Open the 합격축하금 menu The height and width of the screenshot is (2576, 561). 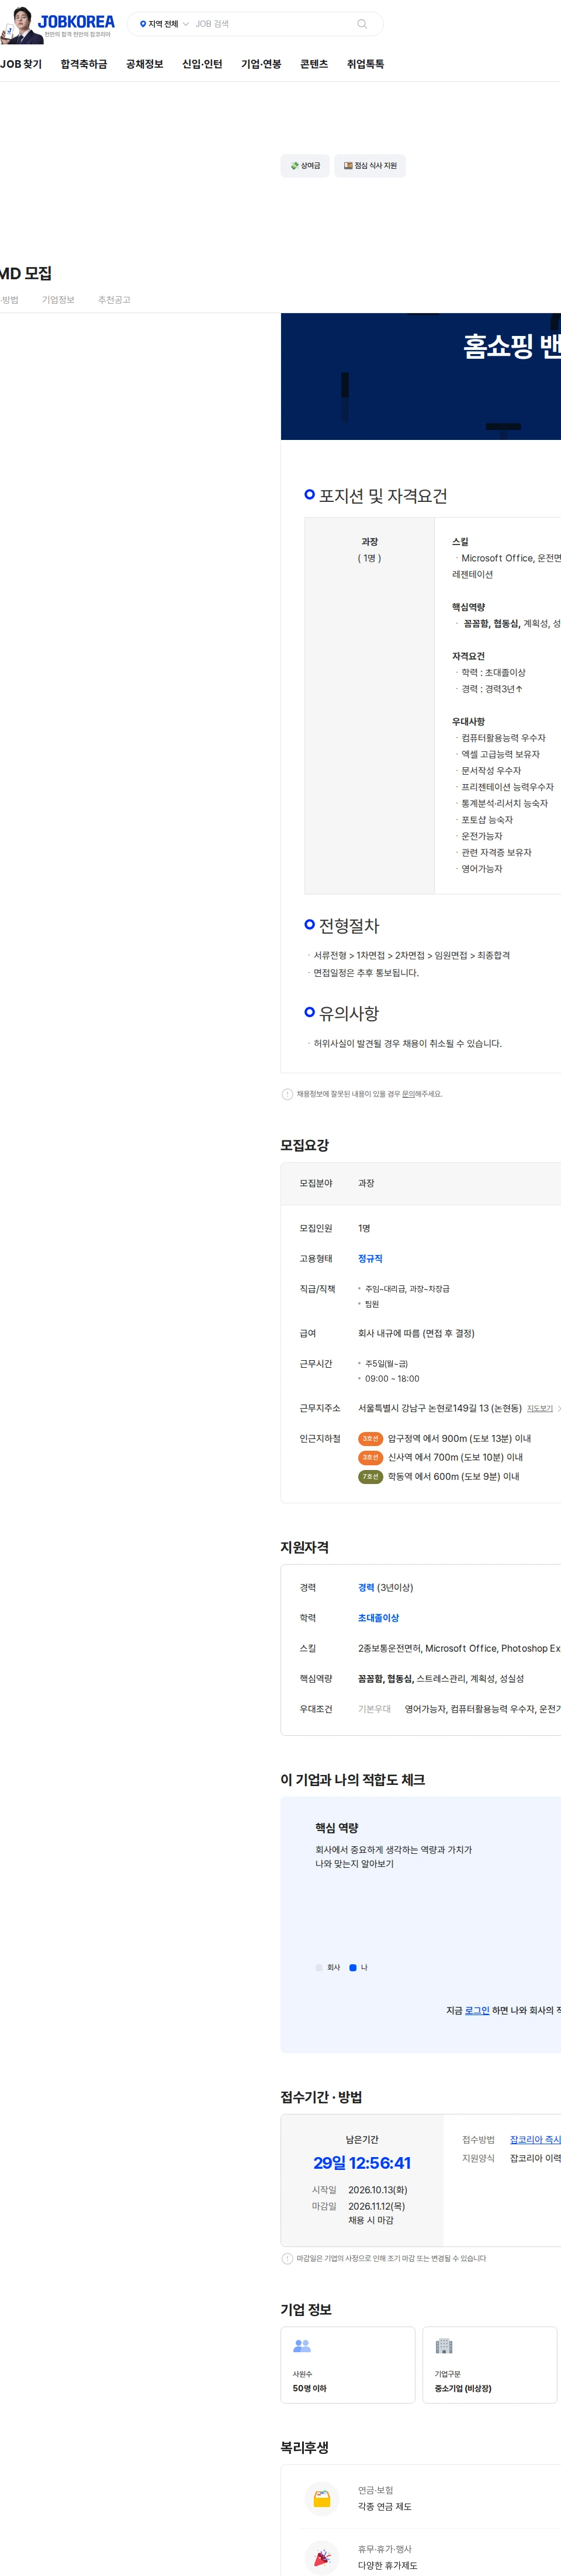84,64
